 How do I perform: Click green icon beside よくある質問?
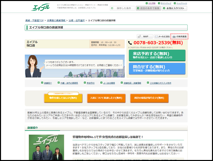101,83
